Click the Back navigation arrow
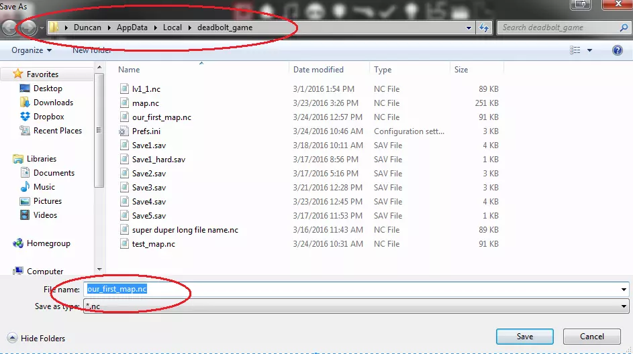The height and width of the screenshot is (354, 633). click(x=9, y=27)
